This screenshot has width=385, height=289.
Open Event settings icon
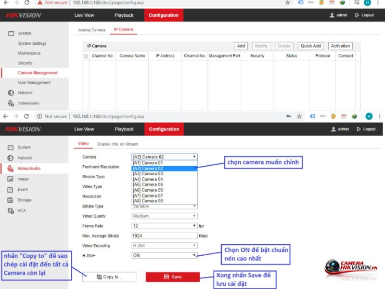tap(10, 189)
